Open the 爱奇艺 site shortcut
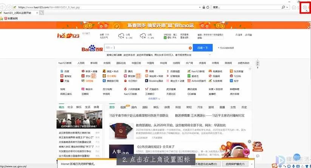The image size is (311, 168). [193, 76]
